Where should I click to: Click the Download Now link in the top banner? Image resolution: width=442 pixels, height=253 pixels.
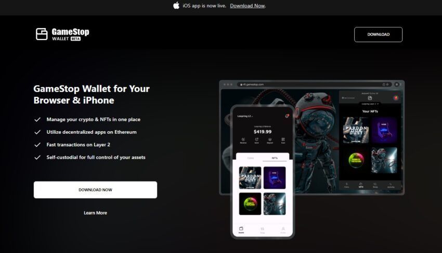(248, 6)
